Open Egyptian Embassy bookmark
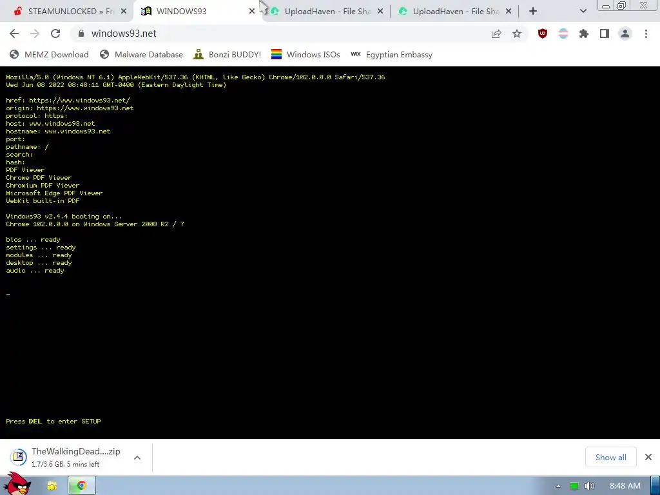 click(391, 55)
